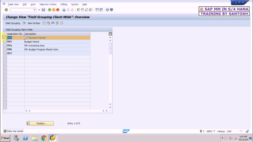This screenshot has height=142, width=253.
Task: Select the GMGT row selector
Action: tap(5, 53)
